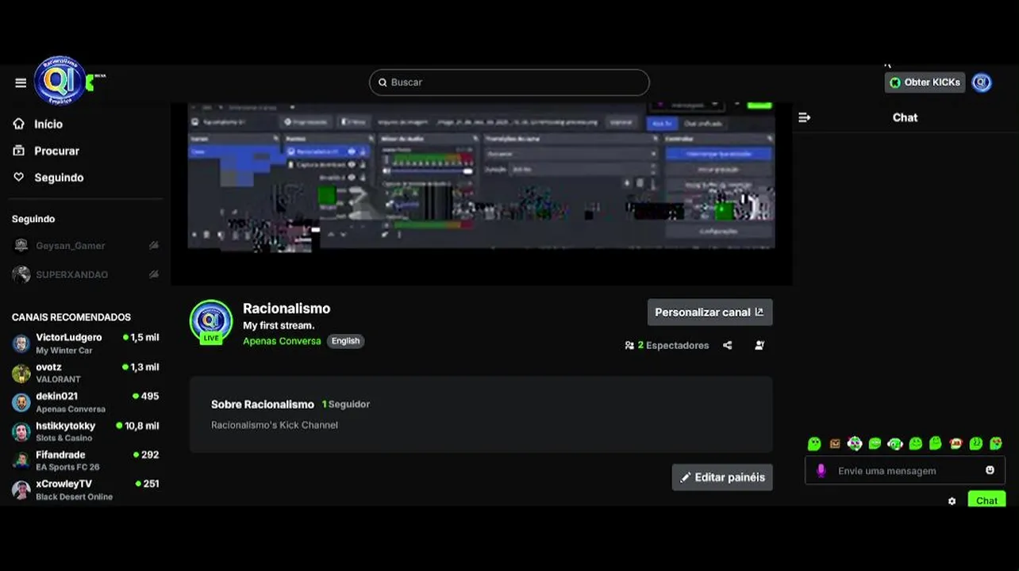Open the Seguindo page with heart icon
Screen dimensions: 1019x571
pyautogui.click(x=58, y=178)
